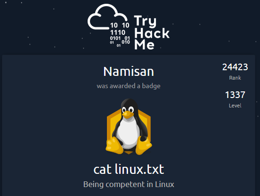Click the Level label
Screen dimensions: 260x196
tap(235, 106)
